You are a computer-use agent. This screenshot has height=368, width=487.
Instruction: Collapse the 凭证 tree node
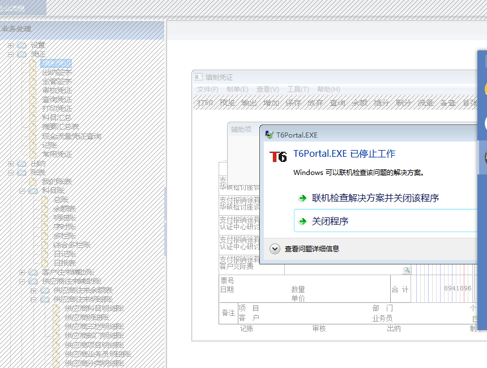[11, 54]
